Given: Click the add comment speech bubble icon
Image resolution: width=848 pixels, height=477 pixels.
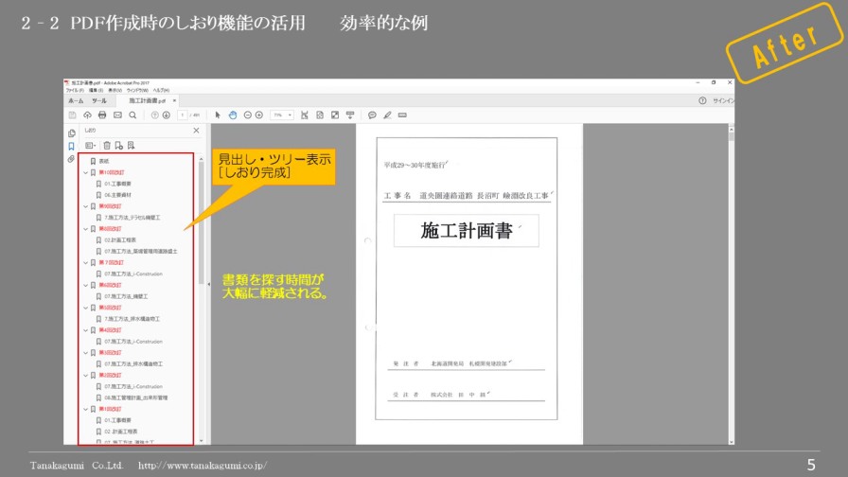Looking at the screenshot, I should pos(372,115).
